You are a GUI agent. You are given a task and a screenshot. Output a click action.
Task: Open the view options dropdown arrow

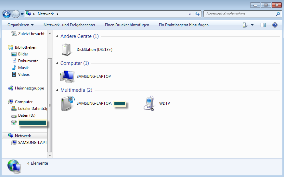[x=252, y=25]
